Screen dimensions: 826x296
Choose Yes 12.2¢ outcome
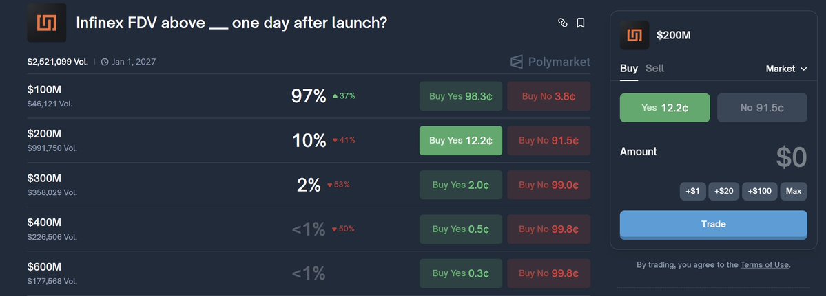[x=665, y=108]
